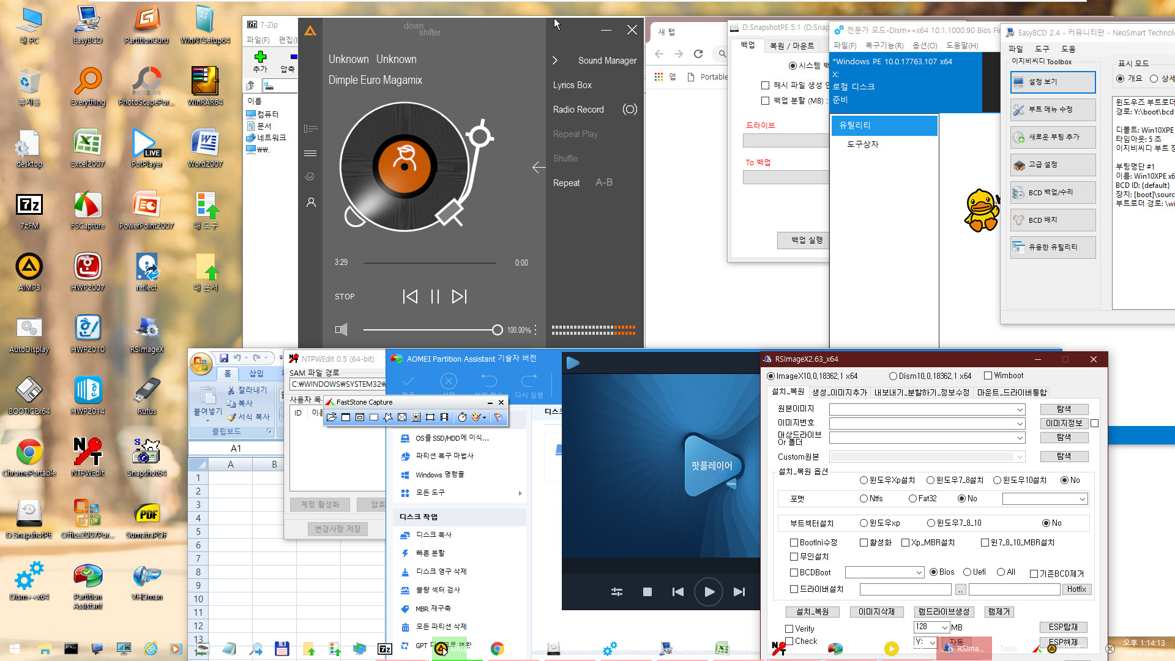Select FastStone capture scrolling window tool
Image resolution: width=1175 pixels, height=661 pixels.
coord(416,417)
